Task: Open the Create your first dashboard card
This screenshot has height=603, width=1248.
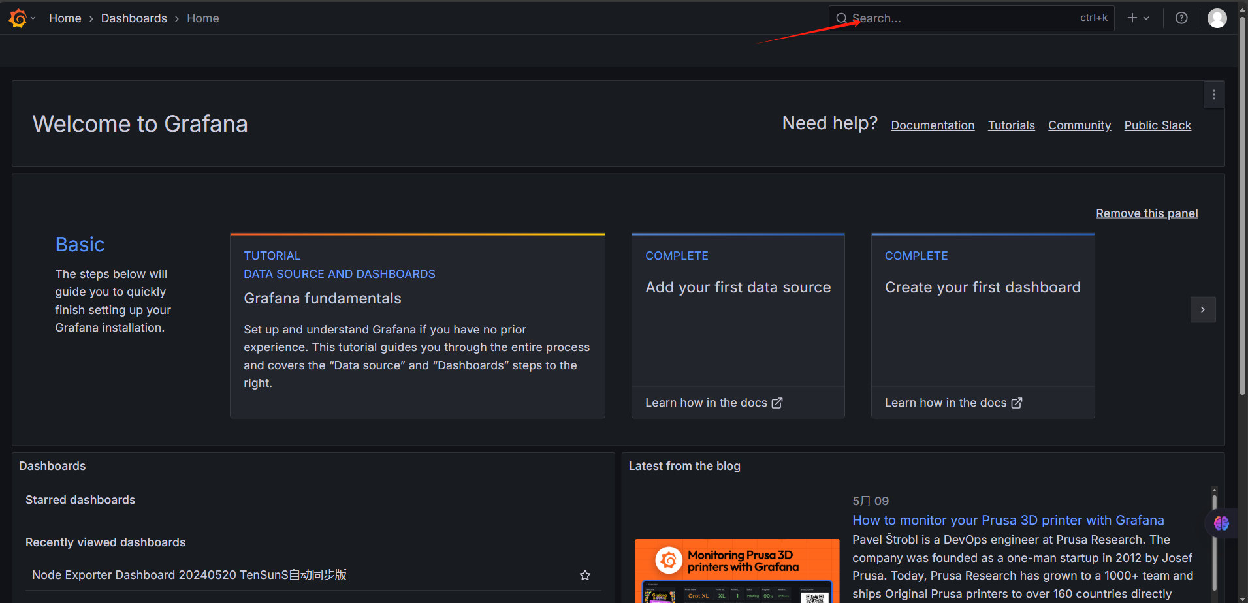Action: [x=983, y=326]
